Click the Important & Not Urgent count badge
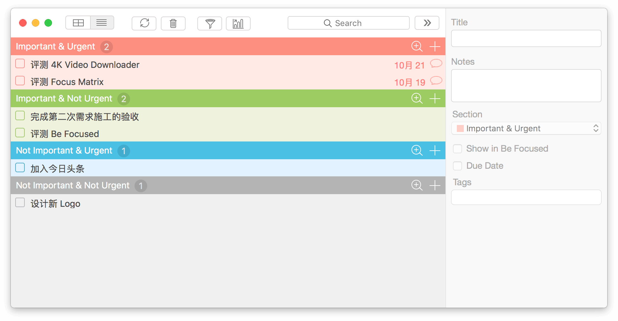Screen dimensions: 618x321 click(124, 99)
